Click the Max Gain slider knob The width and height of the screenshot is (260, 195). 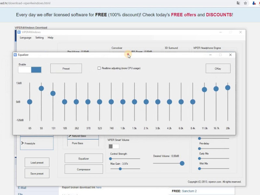tap(120, 169)
